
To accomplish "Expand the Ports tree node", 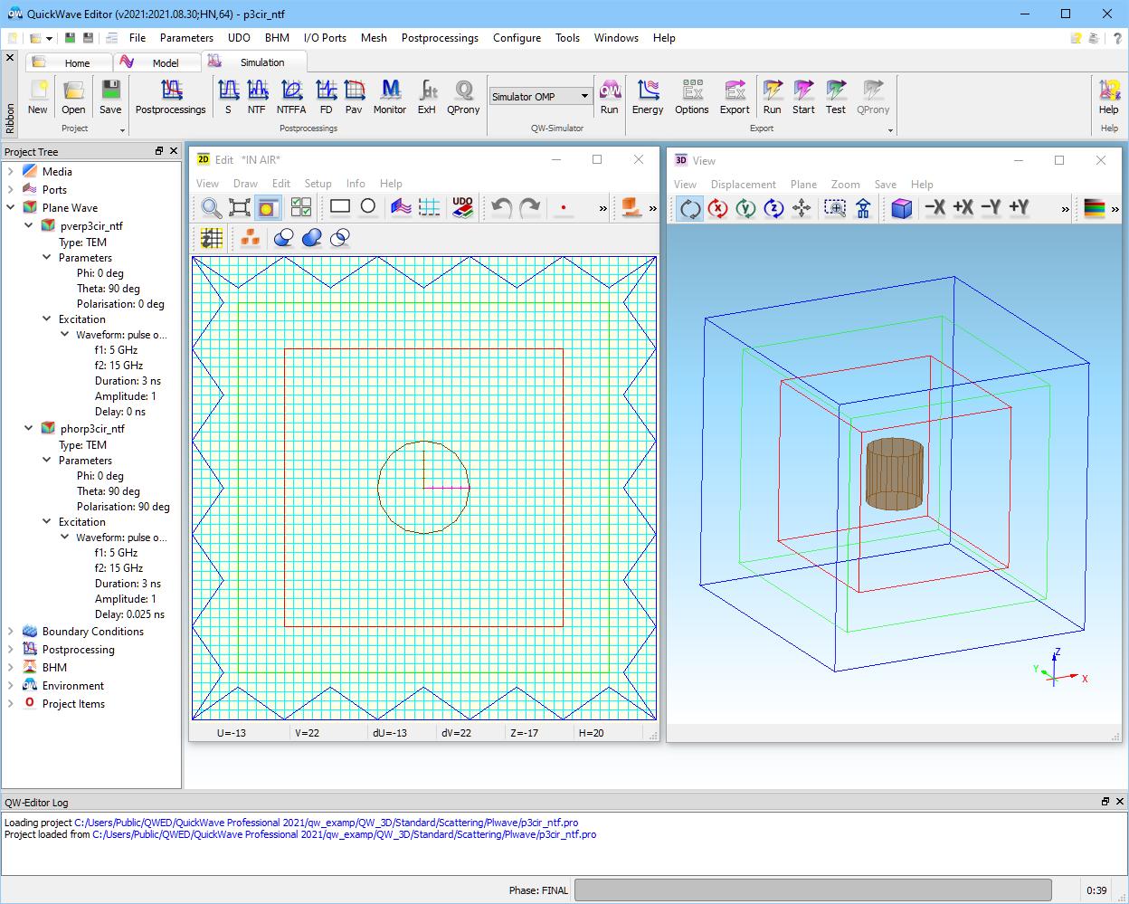I will coord(11,189).
